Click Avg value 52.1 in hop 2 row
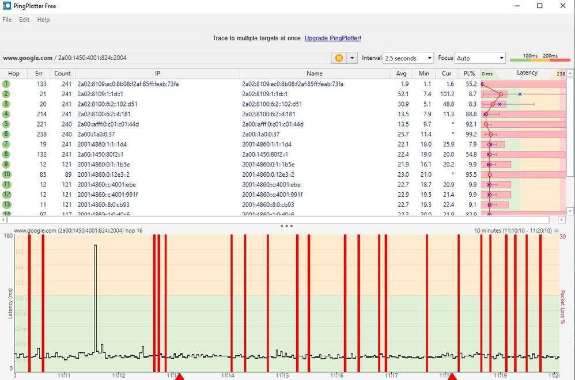The image size is (575, 380). coord(403,94)
